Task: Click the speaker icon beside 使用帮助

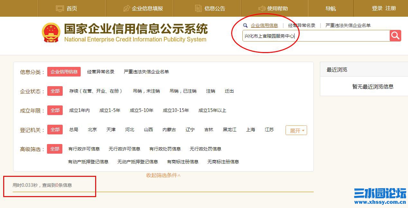Action: [262, 8]
